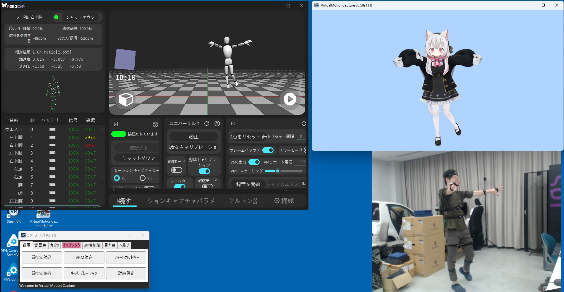Click reset origin button in PC panel
This screenshot has width=564, height=292.
(x=249, y=136)
